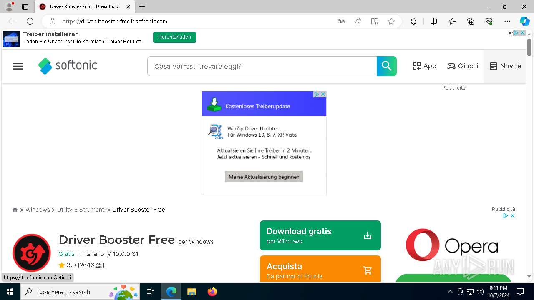Image resolution: width=534 pixels, height=300 pixels.
Task: Close the top banner ad
Action: pyautogui.click(x=522, y=33)
